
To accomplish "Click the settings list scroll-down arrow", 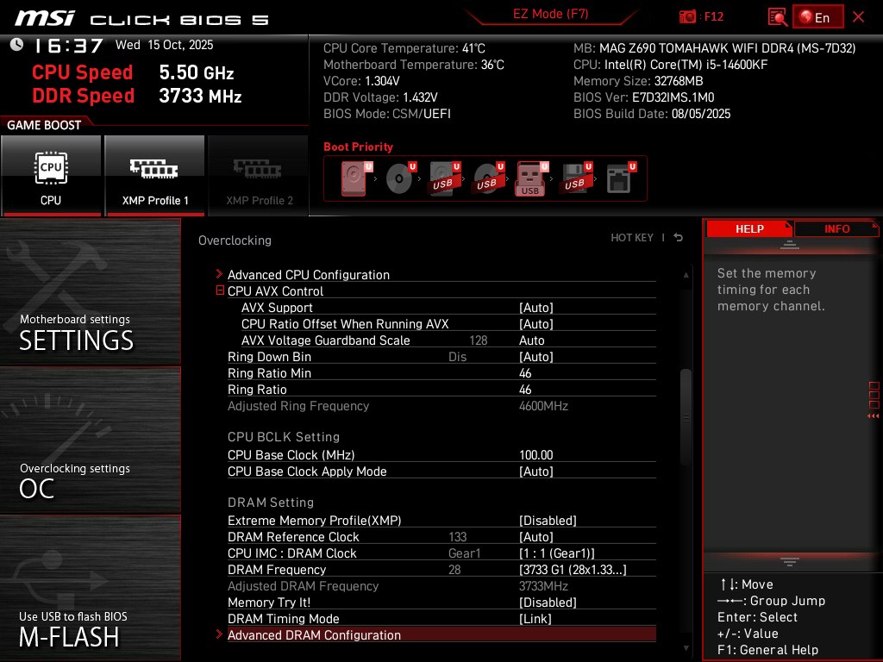I will pos(686,648).
